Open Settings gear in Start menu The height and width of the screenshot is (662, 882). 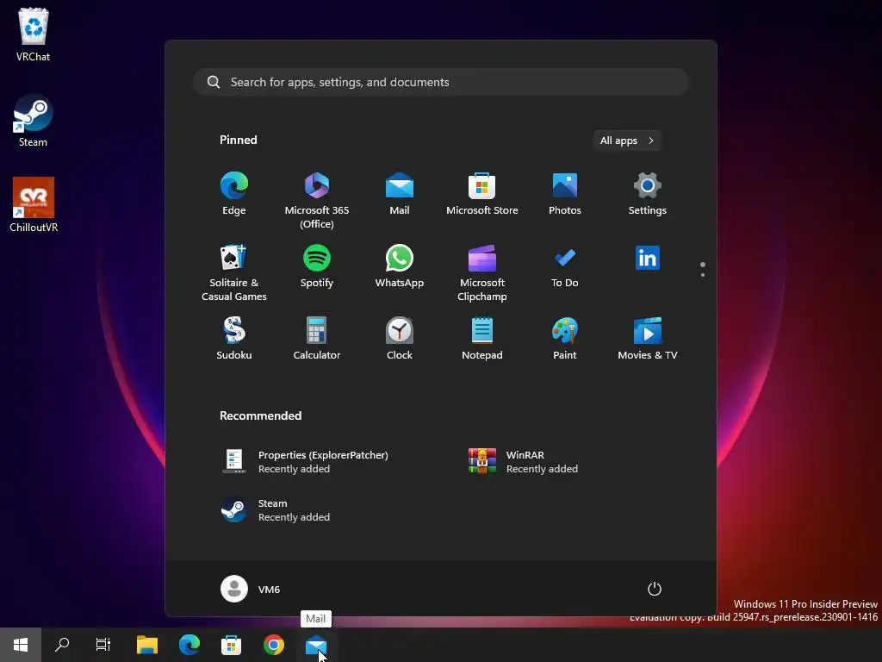[648, 194]
